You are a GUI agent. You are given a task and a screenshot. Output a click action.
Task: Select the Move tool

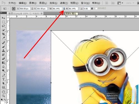pyautogui.click(x=3, y=18)
